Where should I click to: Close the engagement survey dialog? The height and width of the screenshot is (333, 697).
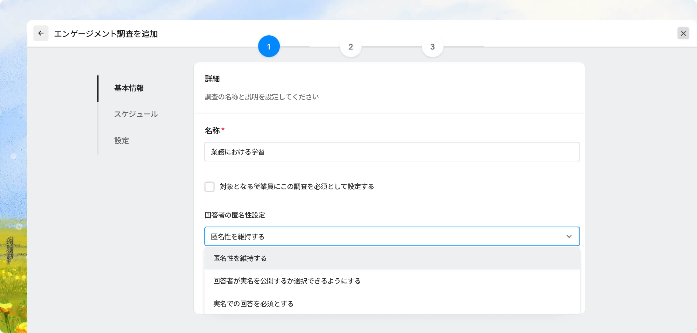[x=683, y=33]
